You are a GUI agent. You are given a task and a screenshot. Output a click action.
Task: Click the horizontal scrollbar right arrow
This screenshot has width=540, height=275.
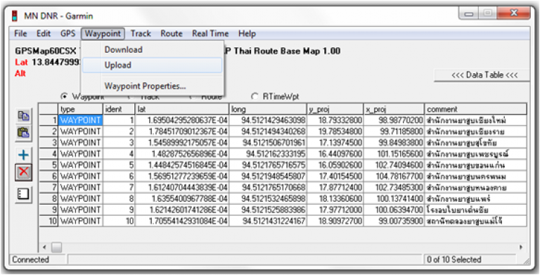click(521, 247)
